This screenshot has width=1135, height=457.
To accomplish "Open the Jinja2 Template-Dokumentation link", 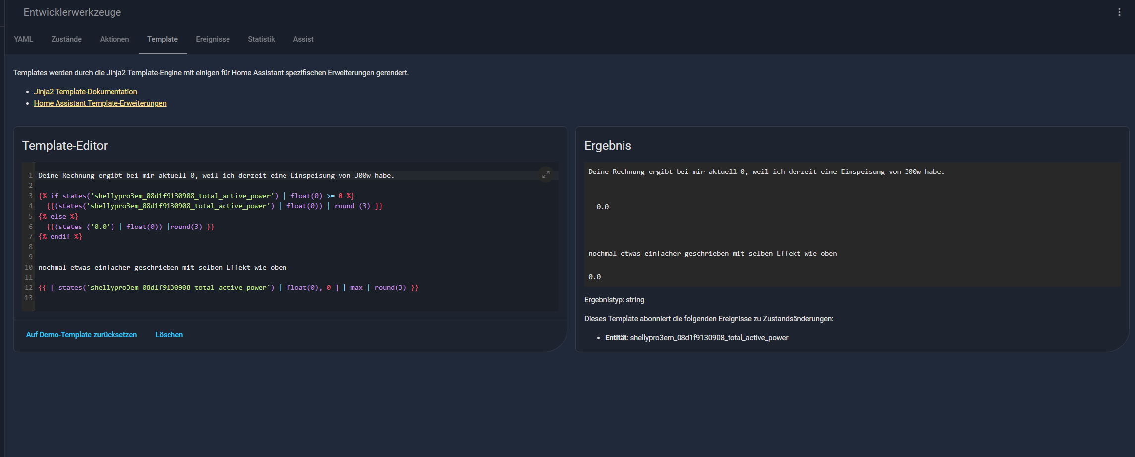I will (x=85, y=92).
